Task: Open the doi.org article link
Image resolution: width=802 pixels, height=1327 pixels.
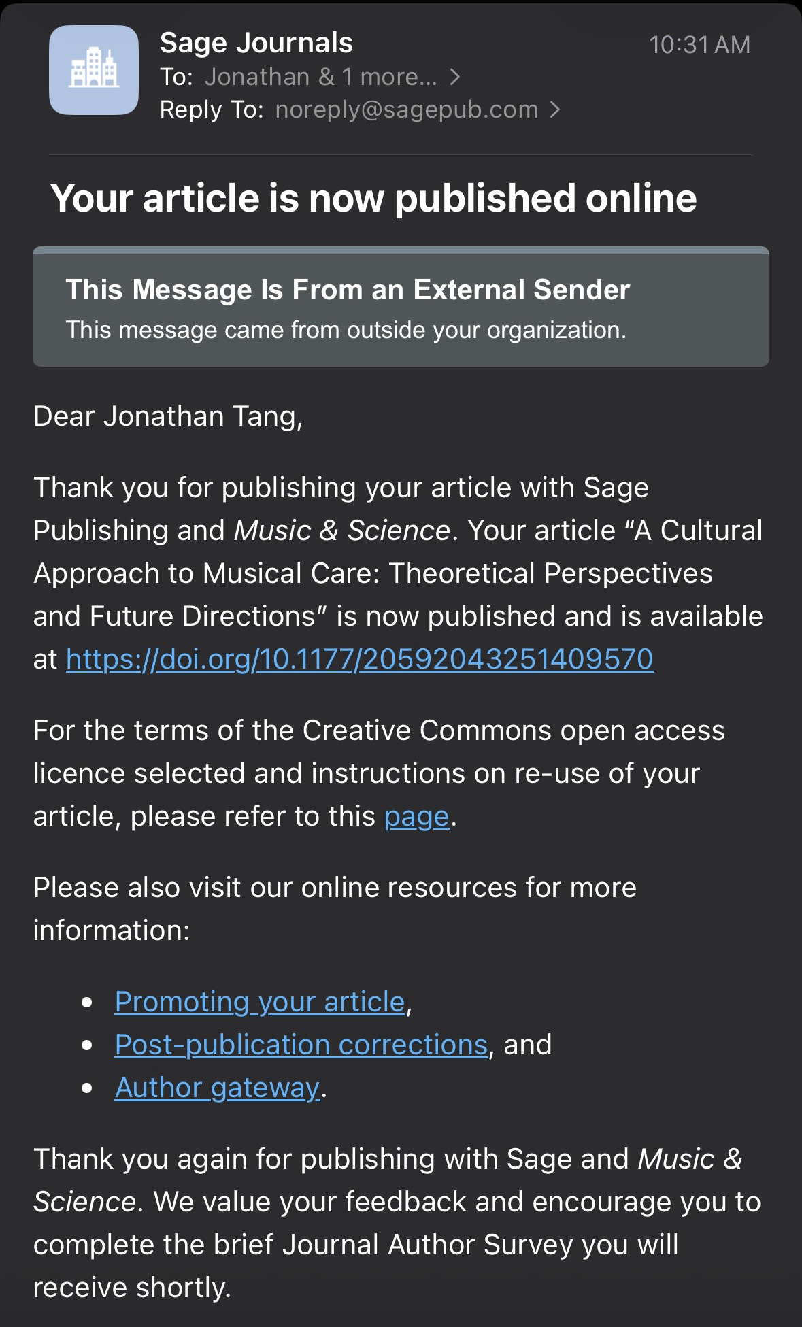Action: point(359,658)
